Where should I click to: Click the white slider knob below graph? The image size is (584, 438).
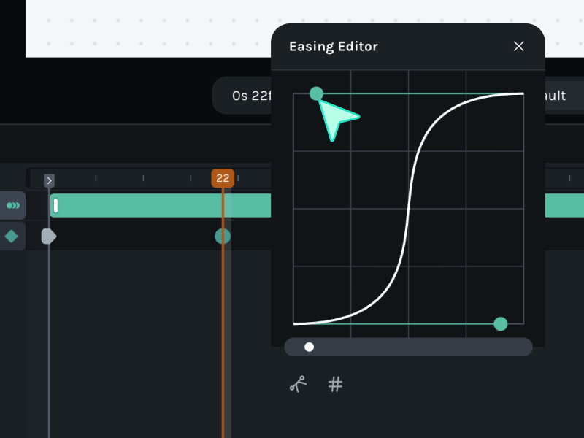(x=310, y=347)
